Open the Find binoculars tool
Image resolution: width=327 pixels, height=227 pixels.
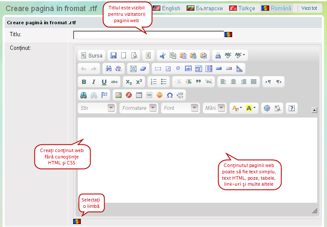[108, 69]
